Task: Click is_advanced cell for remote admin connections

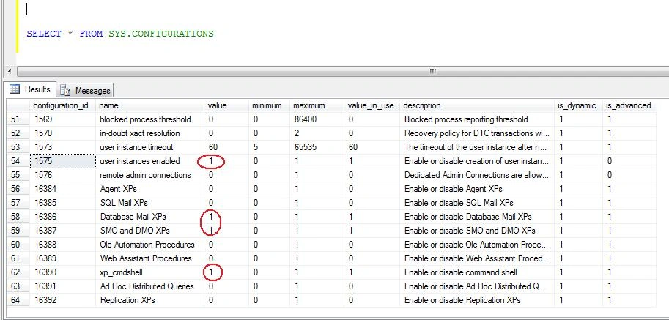Action: click(629, 175)
